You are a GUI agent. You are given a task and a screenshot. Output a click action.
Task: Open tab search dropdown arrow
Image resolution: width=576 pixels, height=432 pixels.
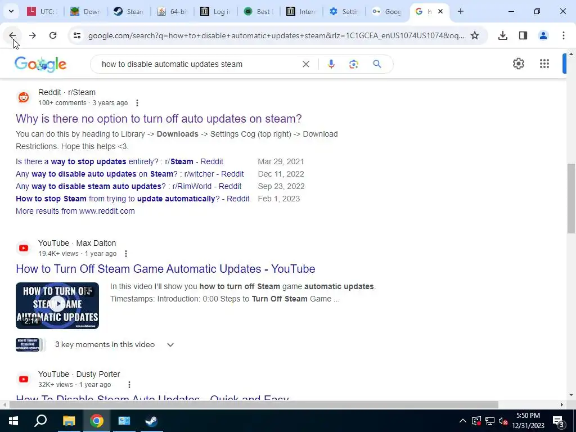11,11
